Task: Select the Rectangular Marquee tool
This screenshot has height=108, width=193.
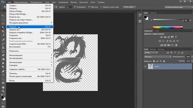Action: 3,19
